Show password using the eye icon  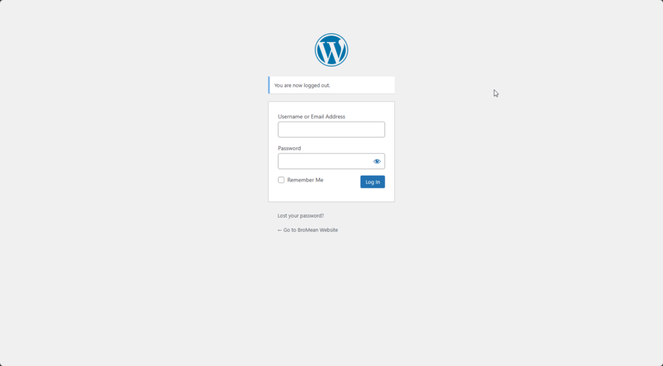tap(377, 161)
